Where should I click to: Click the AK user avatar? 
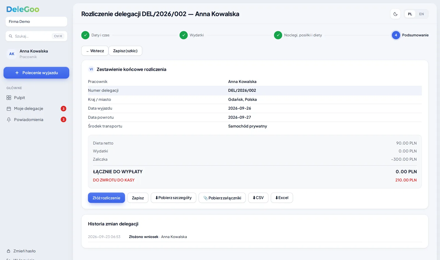tap(12, 54)
